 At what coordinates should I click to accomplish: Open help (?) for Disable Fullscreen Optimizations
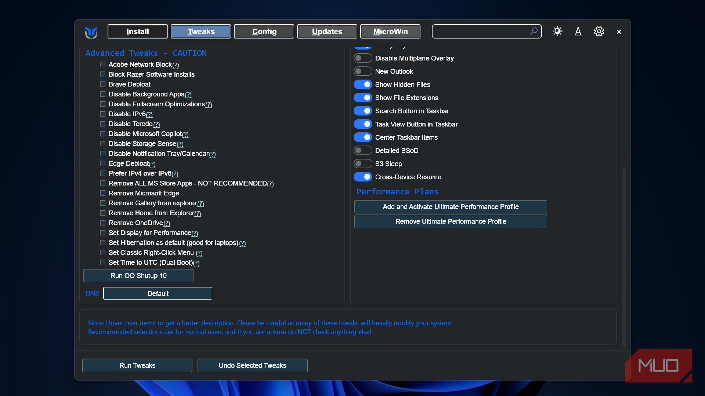209,104
